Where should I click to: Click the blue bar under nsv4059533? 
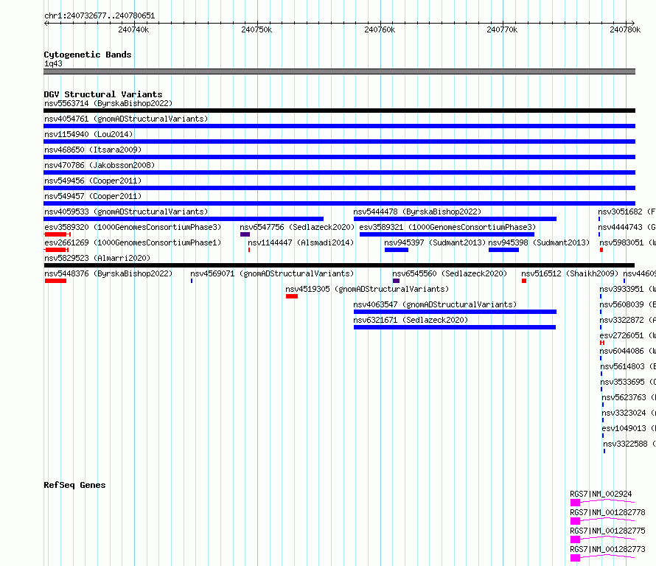tap(184, 219)
